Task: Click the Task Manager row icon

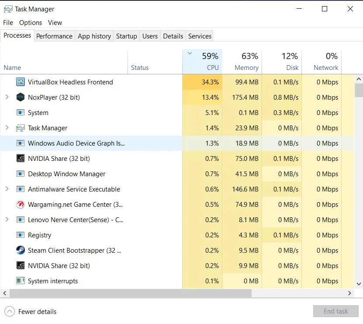Action: (21, 128)
